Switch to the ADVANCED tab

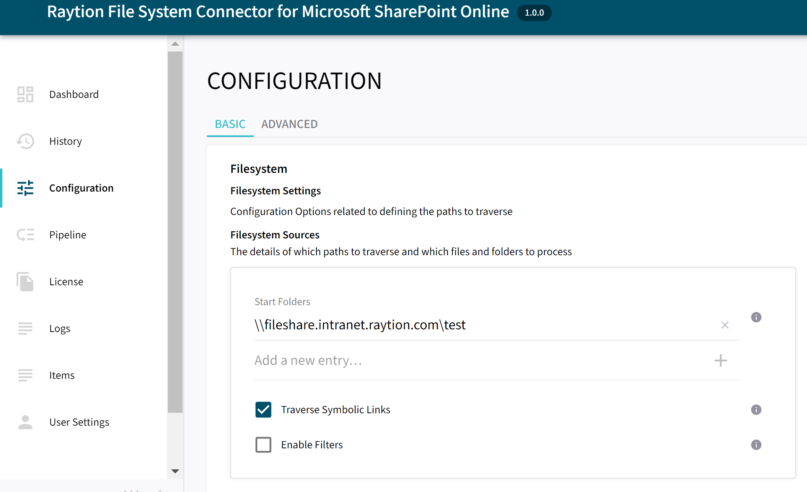click(289, 124)
